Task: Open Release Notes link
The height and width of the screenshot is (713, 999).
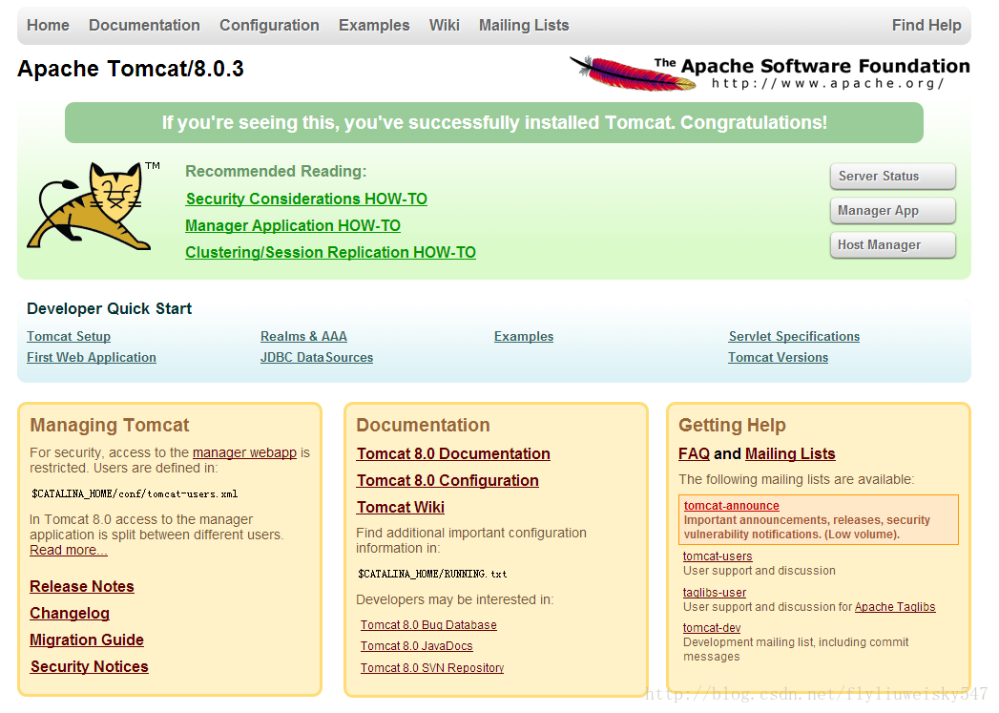Action: click(81, 586)
